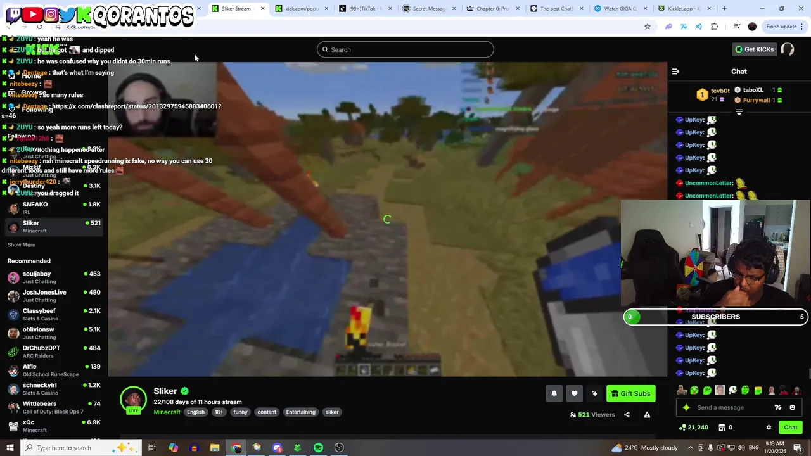Open the emoji picker in chat input
811x456 pixels.
(x=792, y=407)
